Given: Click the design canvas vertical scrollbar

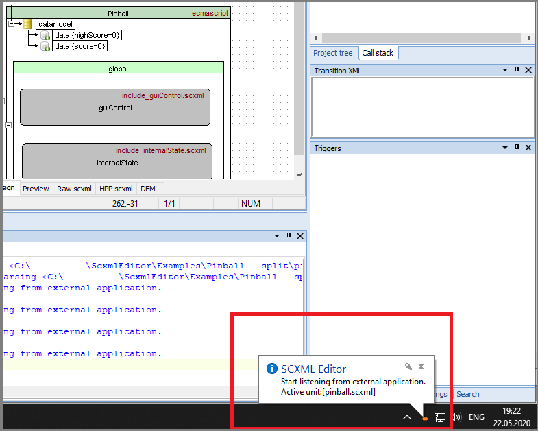Looking at the screenshot, I should pos(299,79).
